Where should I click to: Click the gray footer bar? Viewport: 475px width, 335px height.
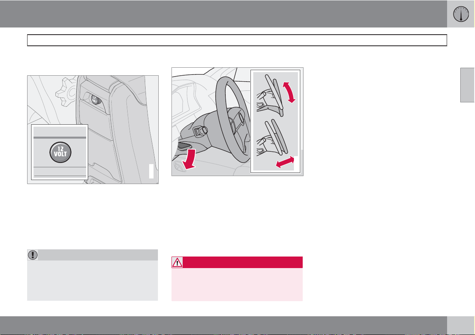224,325
